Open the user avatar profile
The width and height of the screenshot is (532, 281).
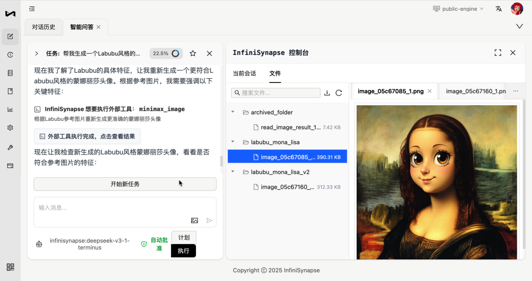[517, 8]
